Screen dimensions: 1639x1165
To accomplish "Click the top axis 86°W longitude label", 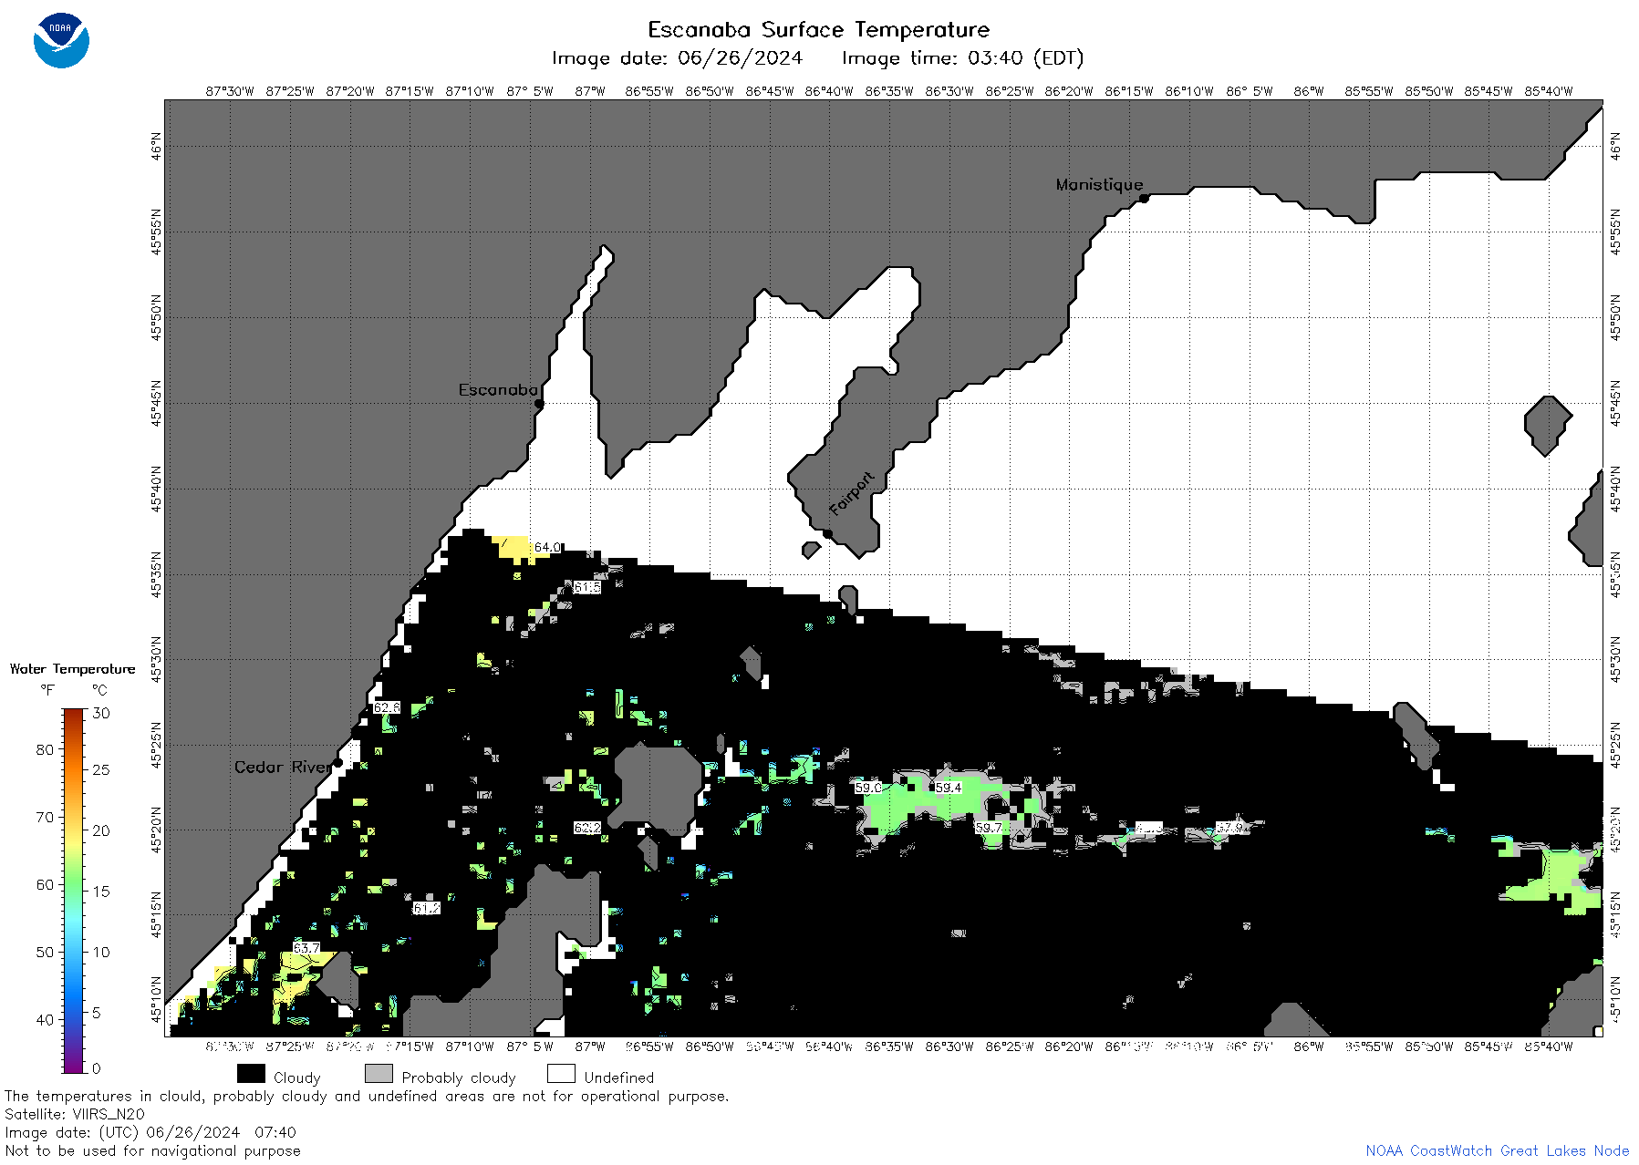I will point(1309,91).
